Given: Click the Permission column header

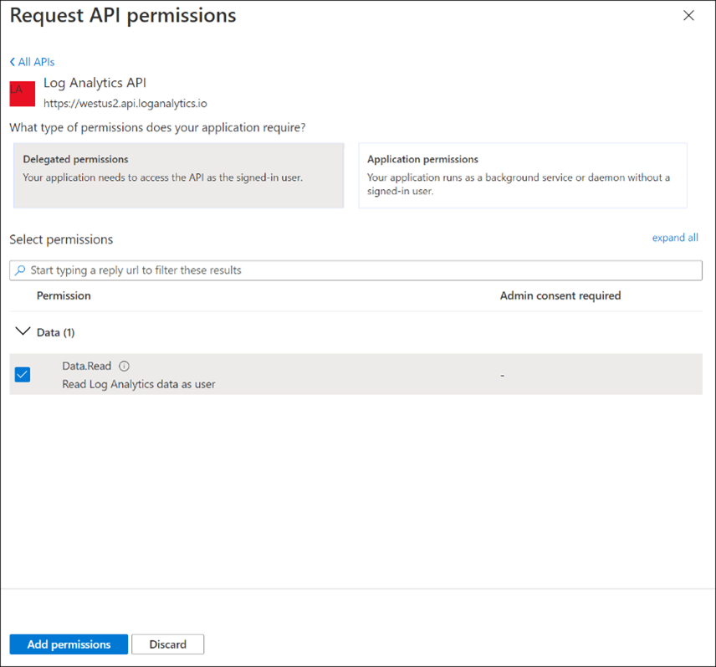Looking at the screenshot, I should coord(64,295).
